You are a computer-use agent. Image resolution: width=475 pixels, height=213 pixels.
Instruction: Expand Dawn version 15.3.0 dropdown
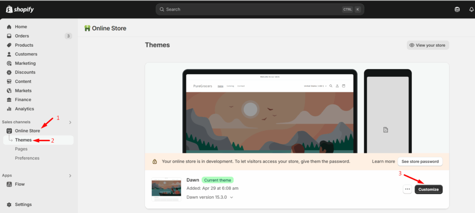tap(231, 197)
